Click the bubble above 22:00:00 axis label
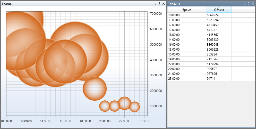 pos(124,103)
